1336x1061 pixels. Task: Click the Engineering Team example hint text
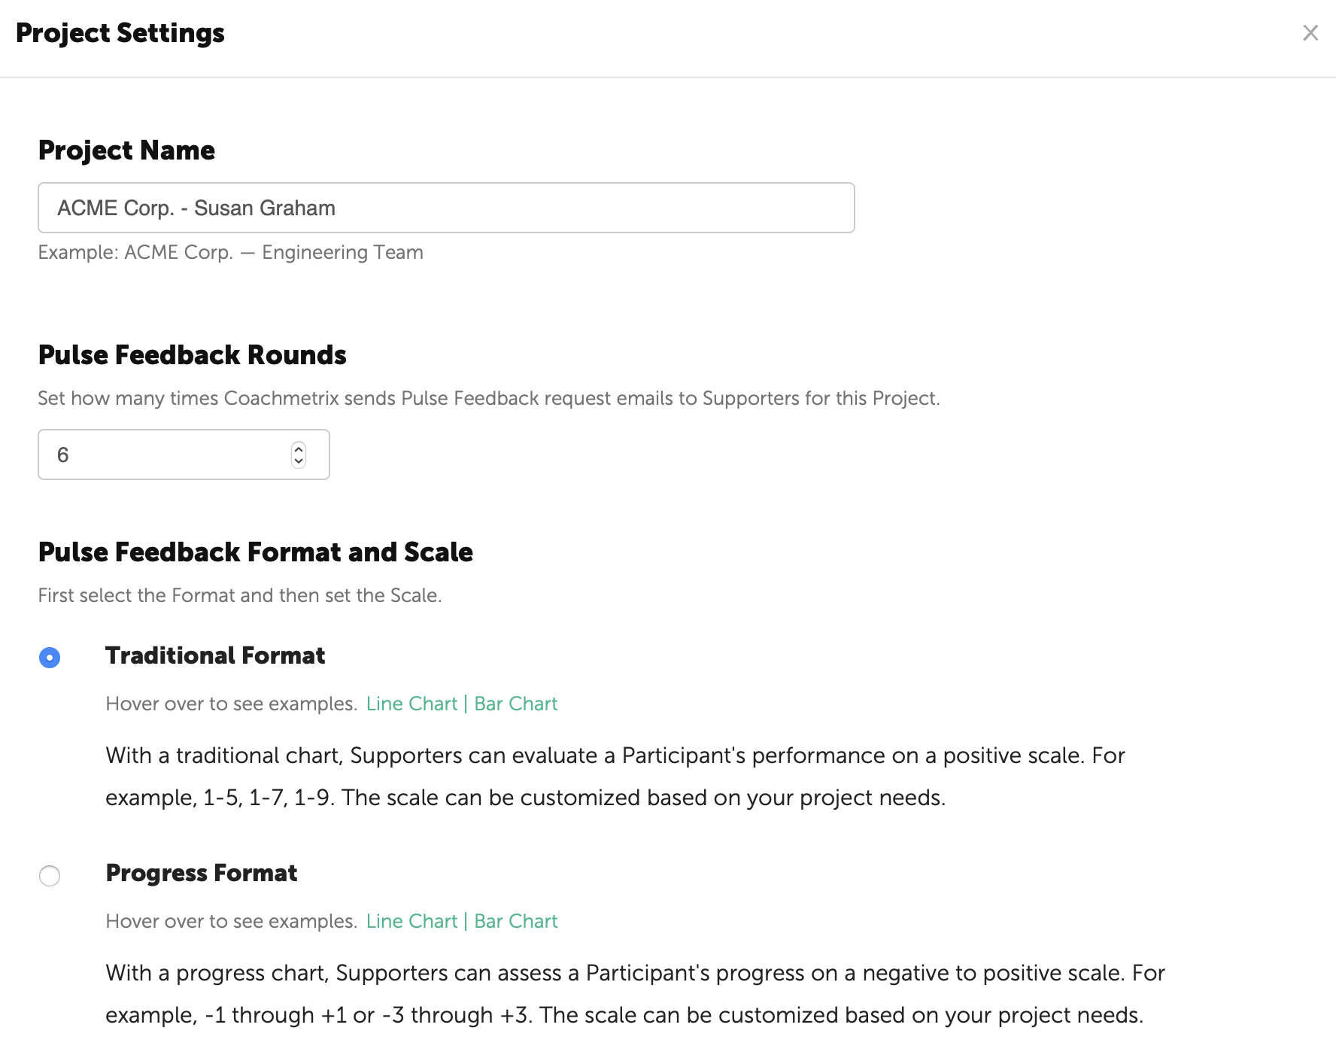click(x=230, y=252)
